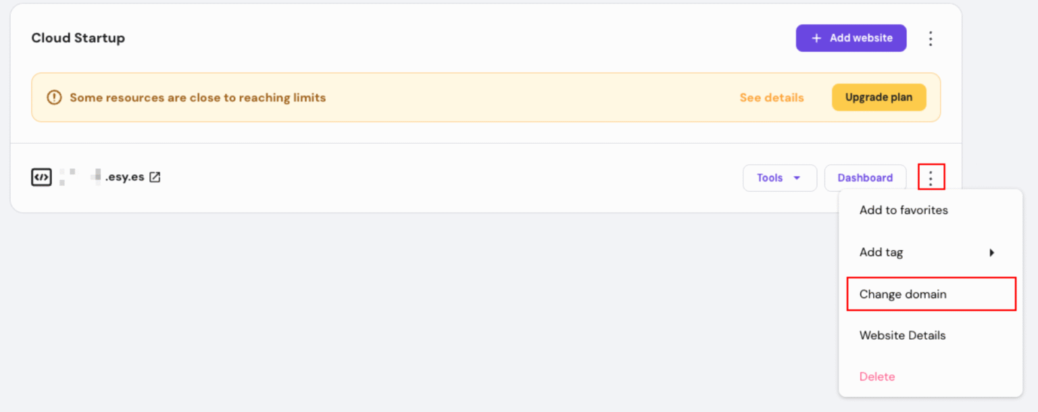1038x412 pixels.
Task: Click the plus icon on Add website
Action: pos(816,38)
